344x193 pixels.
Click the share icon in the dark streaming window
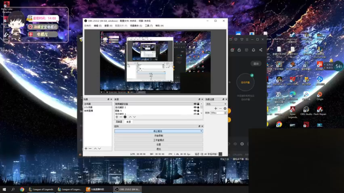tap(261, 50)
